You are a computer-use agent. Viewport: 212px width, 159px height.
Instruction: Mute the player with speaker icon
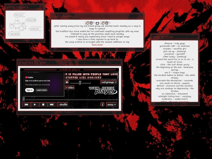[x=67, y=82]
